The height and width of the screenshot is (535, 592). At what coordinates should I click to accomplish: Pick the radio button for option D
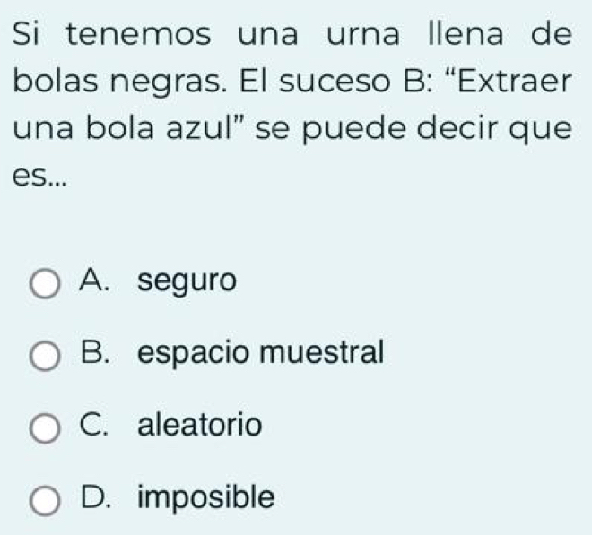[44, 499]
